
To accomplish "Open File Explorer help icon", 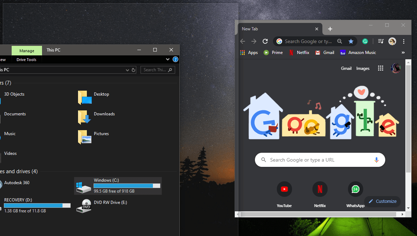I will point(175,59).
